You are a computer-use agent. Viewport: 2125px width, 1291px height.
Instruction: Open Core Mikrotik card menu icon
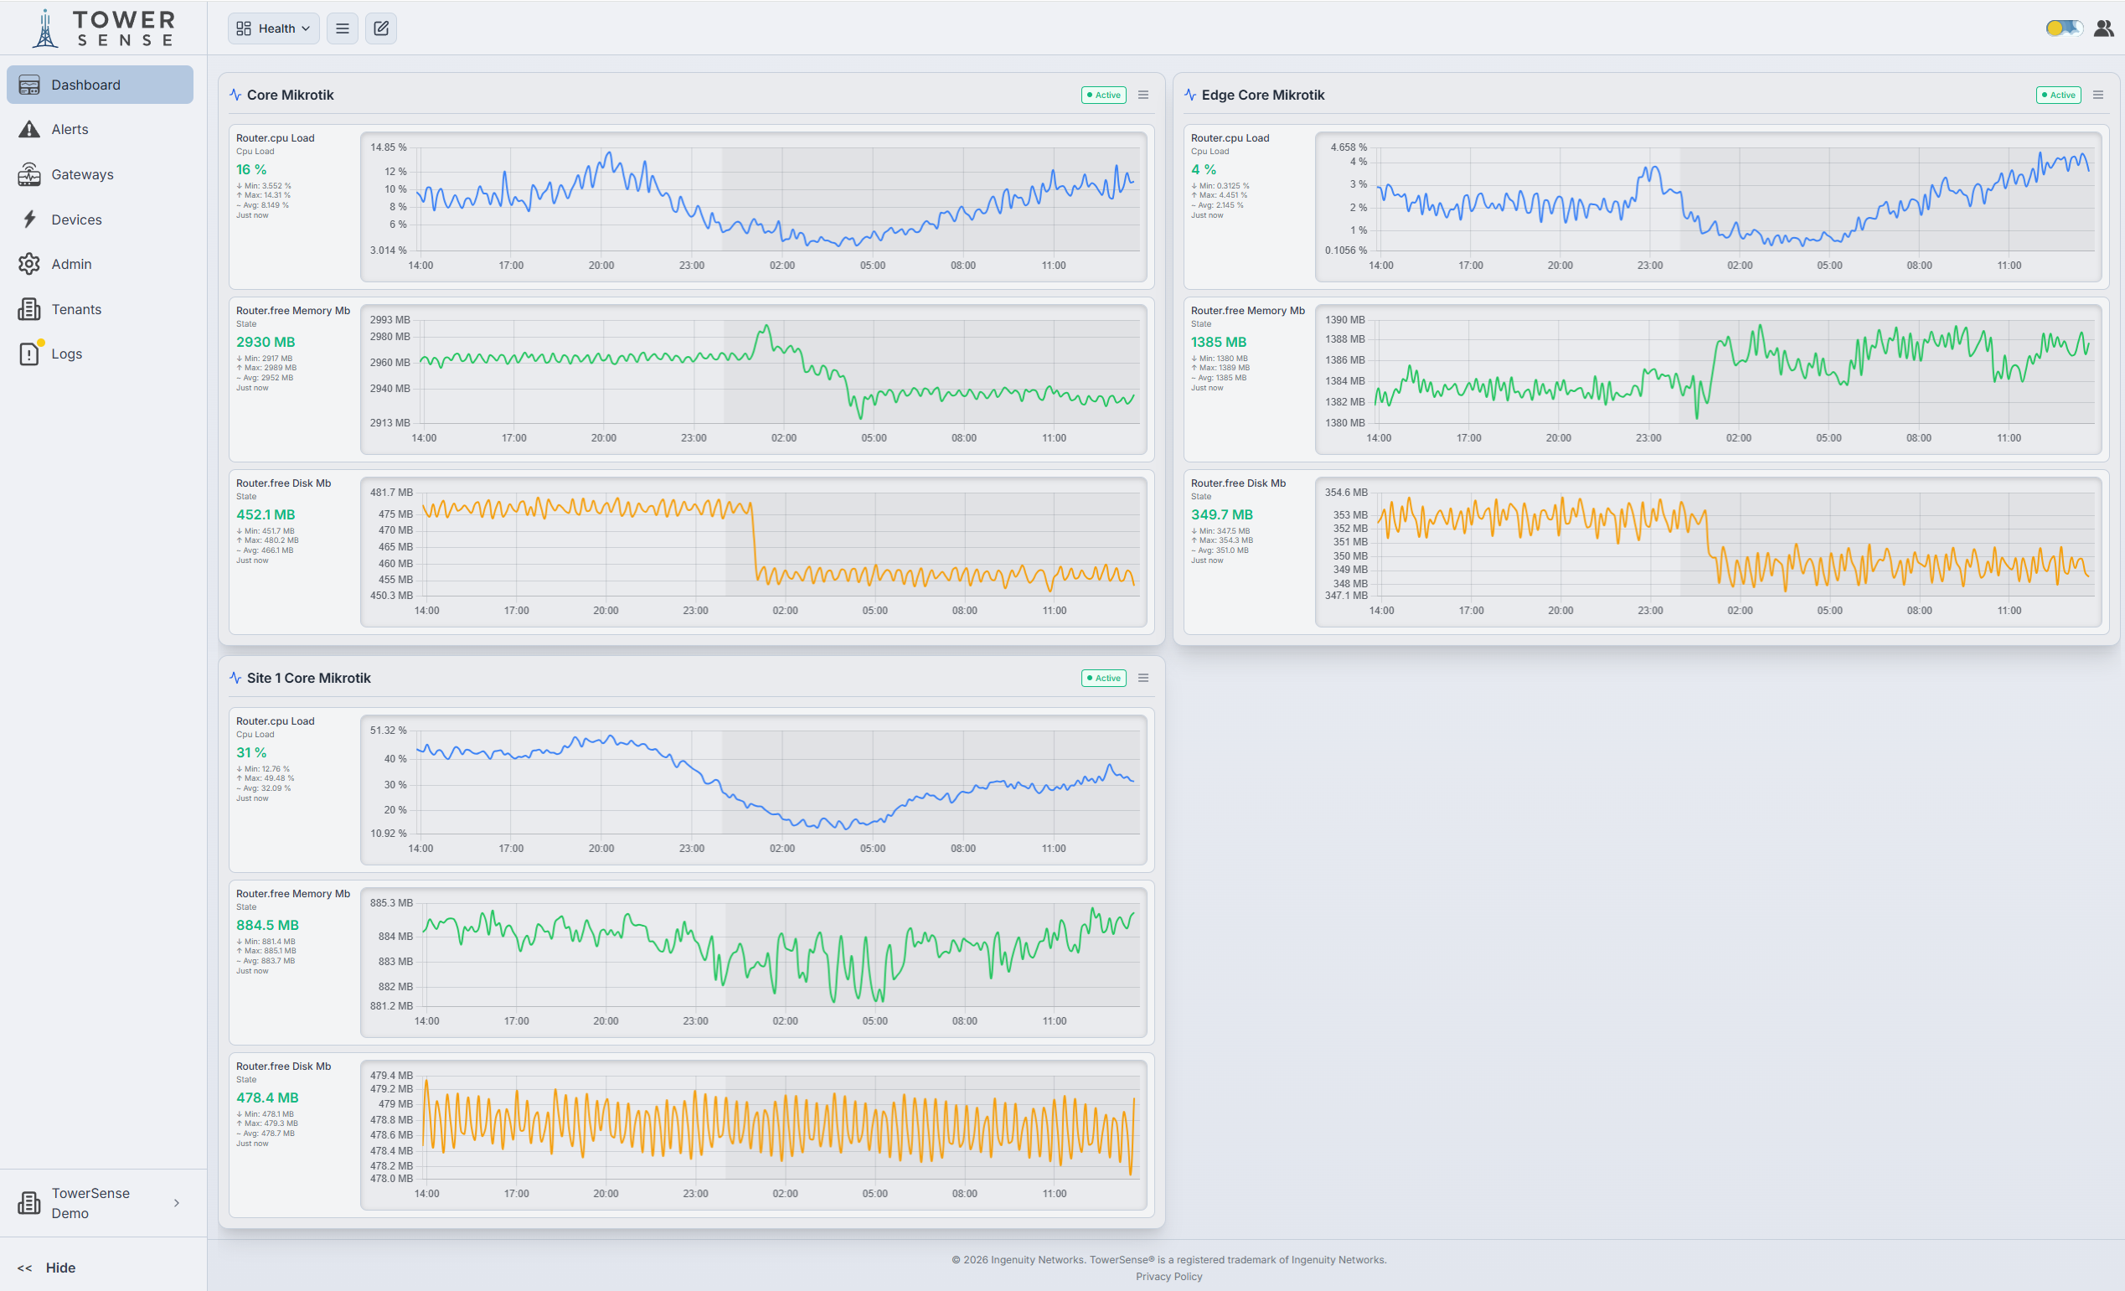(x=1143, y=95)
